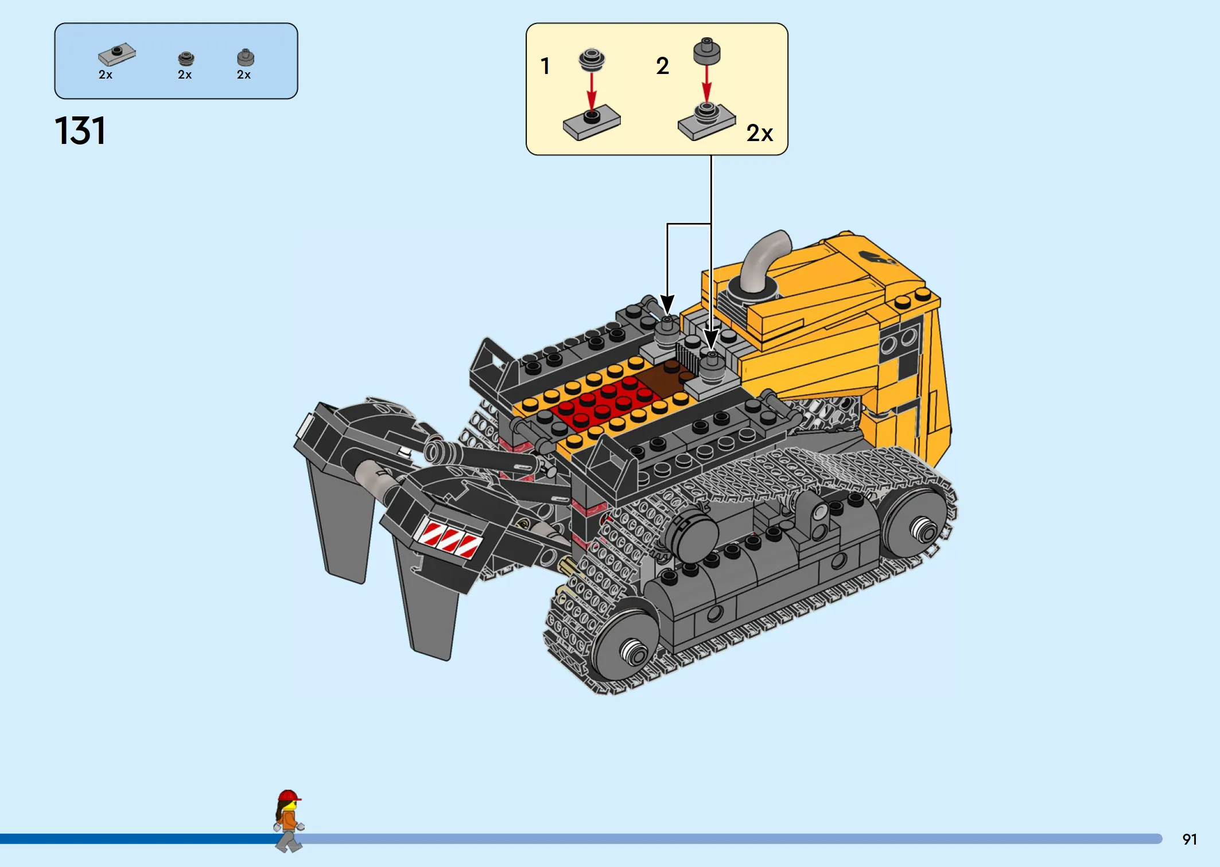Click the jumper plate in callout step 1
Image resolution: width=1220 pixels, height=867 pixels.
coord(592,122)
